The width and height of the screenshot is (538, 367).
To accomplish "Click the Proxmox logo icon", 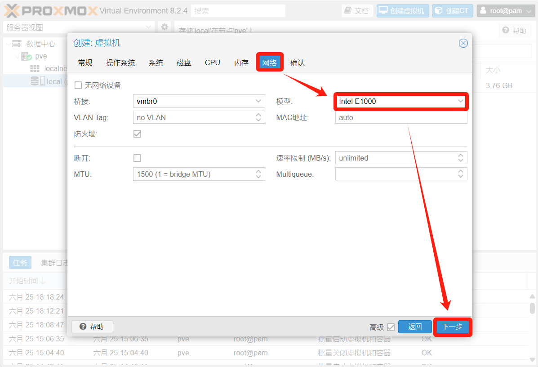I will pos(12,11).
